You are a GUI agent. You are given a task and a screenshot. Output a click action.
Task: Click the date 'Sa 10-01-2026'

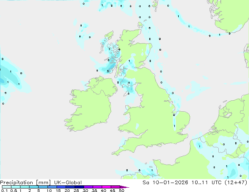[x=165, y=183]
